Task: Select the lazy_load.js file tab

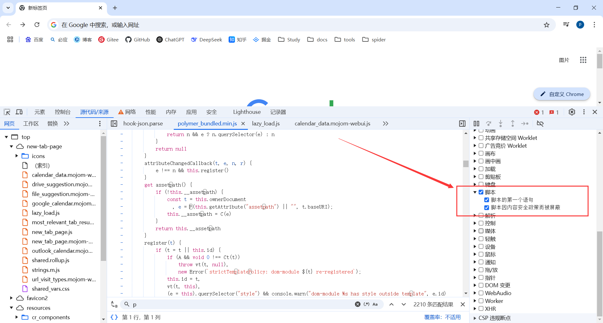Action: [266, 124]
